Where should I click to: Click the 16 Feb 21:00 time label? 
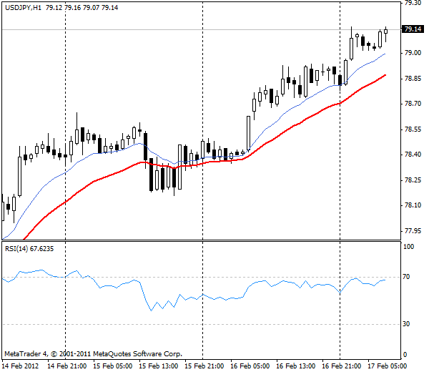(x=341, y=366)
